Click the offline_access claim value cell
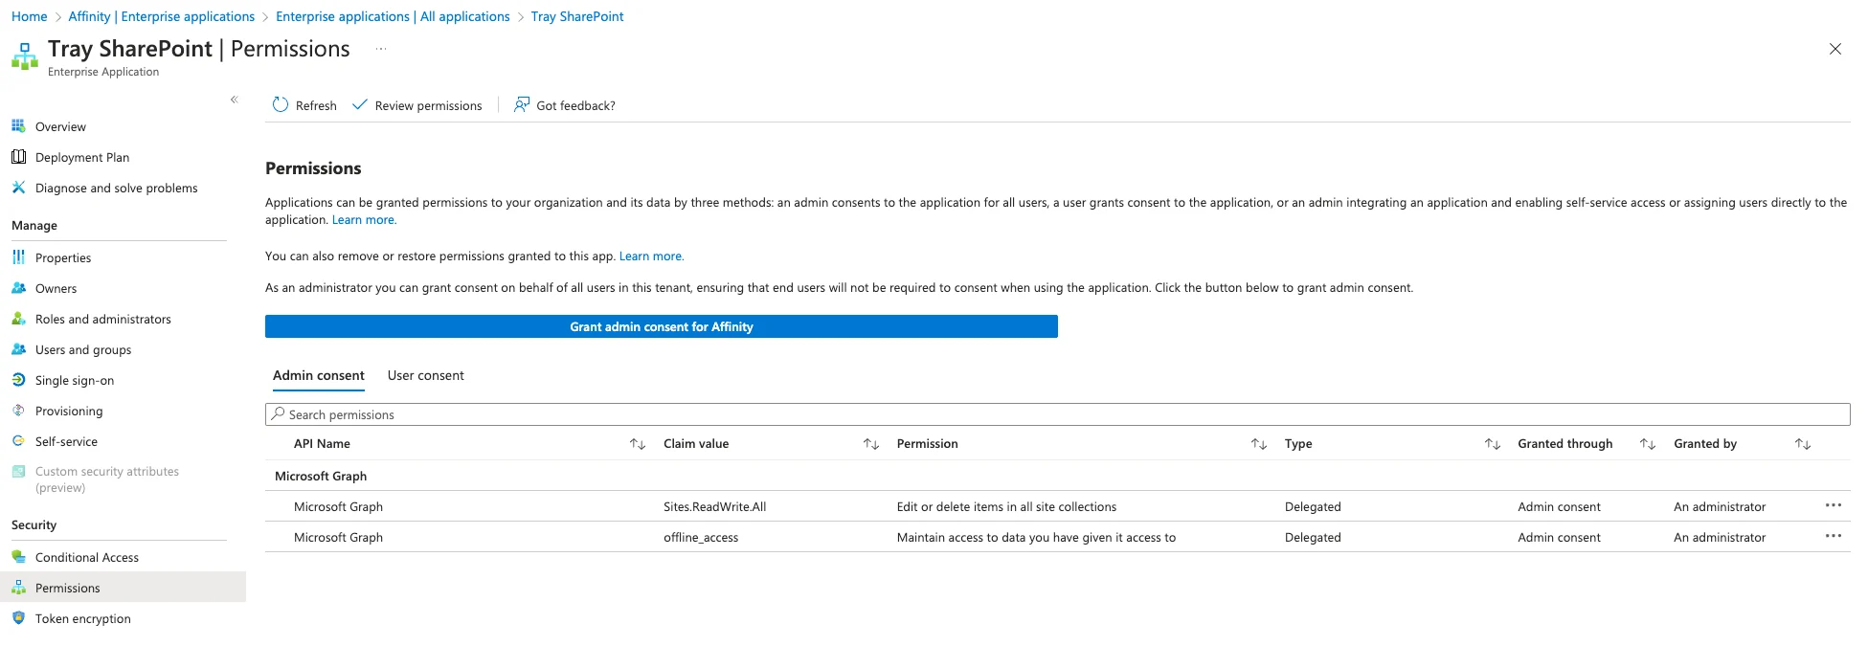This screenshot has height=646, width=1868. point(701,538)
